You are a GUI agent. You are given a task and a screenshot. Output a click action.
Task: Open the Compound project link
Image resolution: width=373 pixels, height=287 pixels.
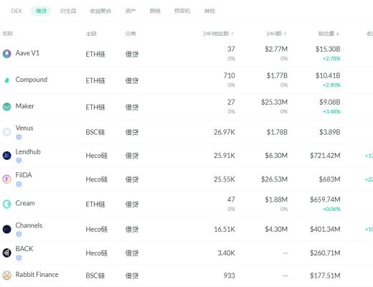tap(32, 80)
